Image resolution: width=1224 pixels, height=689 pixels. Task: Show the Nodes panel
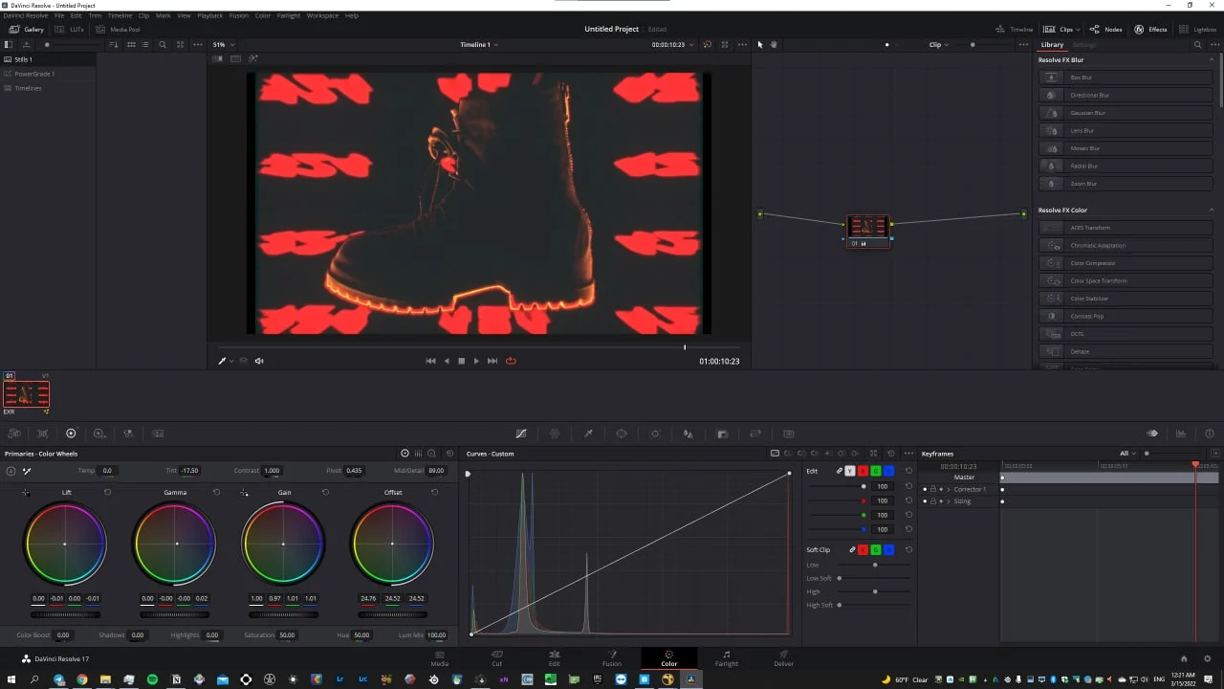point(1106,30)
